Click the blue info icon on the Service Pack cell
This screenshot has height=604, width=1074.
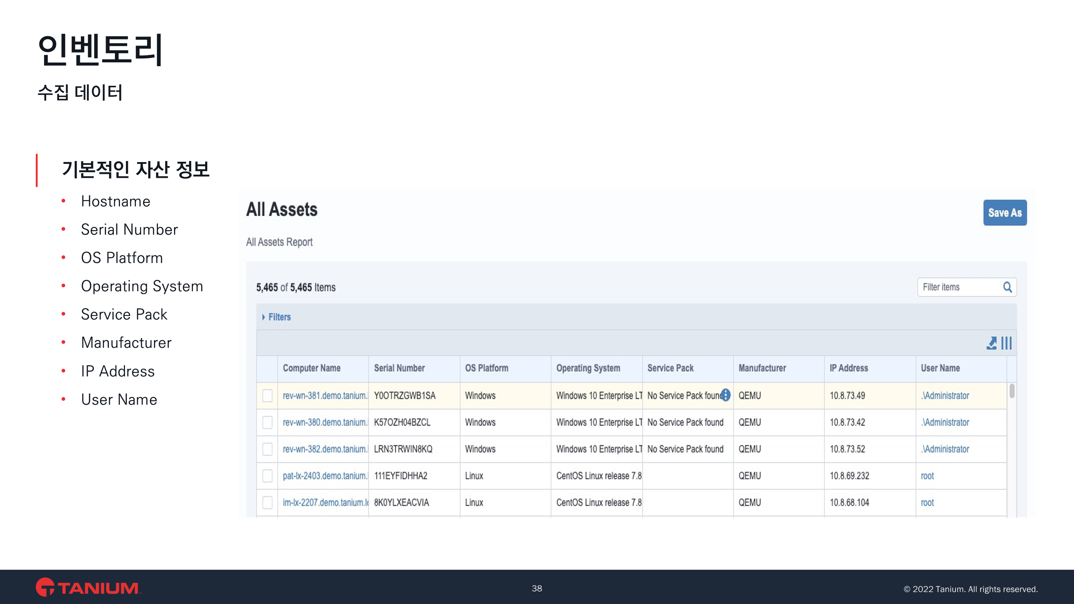coord(726,395)
